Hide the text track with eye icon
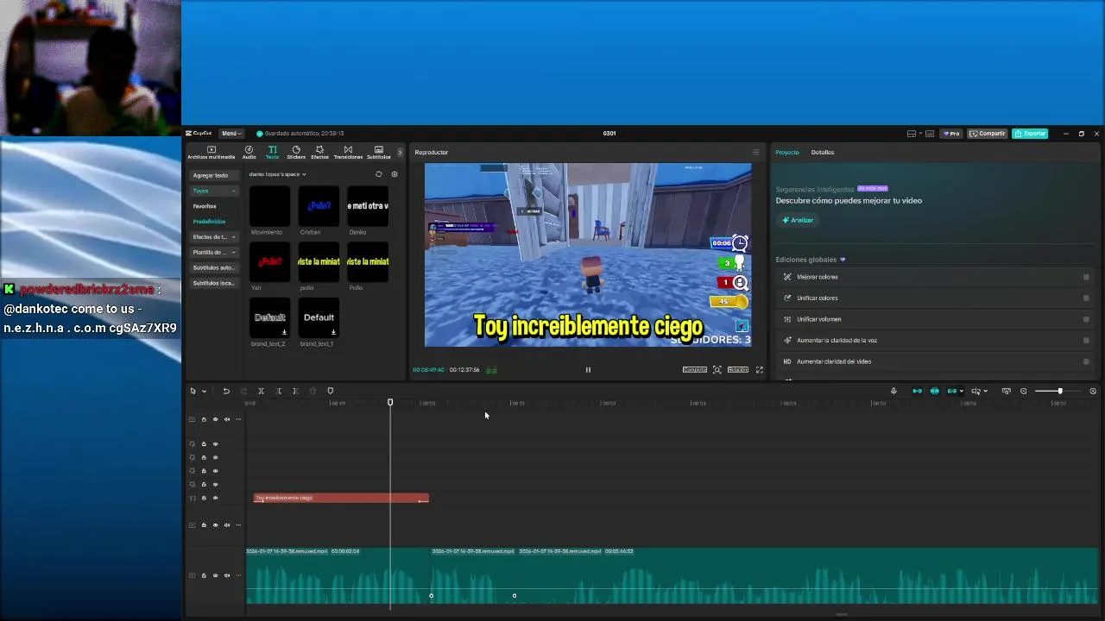This screenshot has height=621, width=1105. (215, 499)
